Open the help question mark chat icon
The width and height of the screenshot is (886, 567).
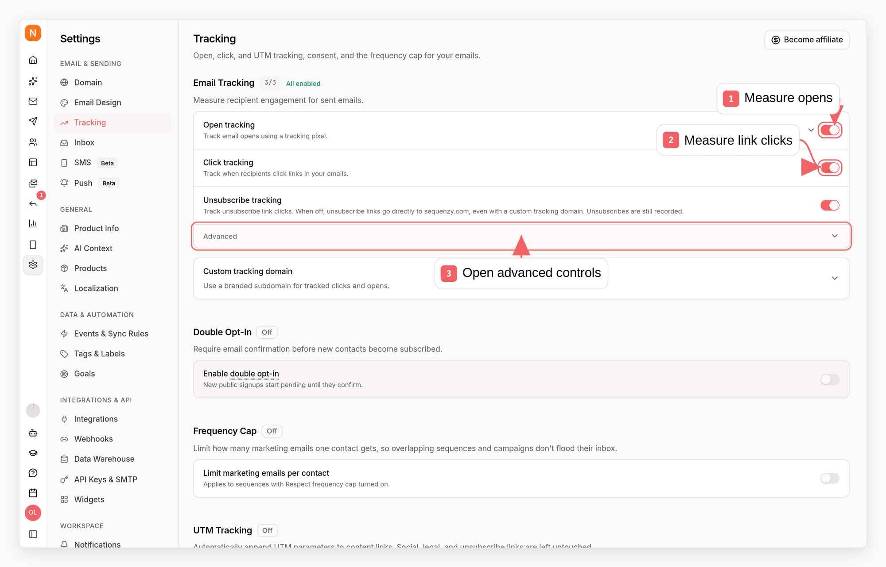click(33, 473)
